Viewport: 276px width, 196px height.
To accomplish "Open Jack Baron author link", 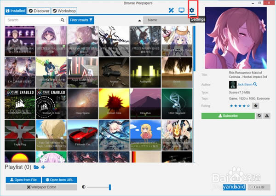I will click(245, 84).
